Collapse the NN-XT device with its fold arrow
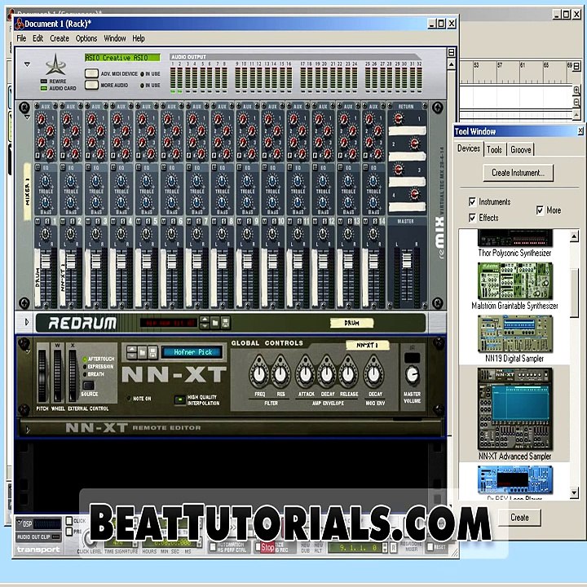The height and width of the screenshot is (587, 587). tap(28, 352)
